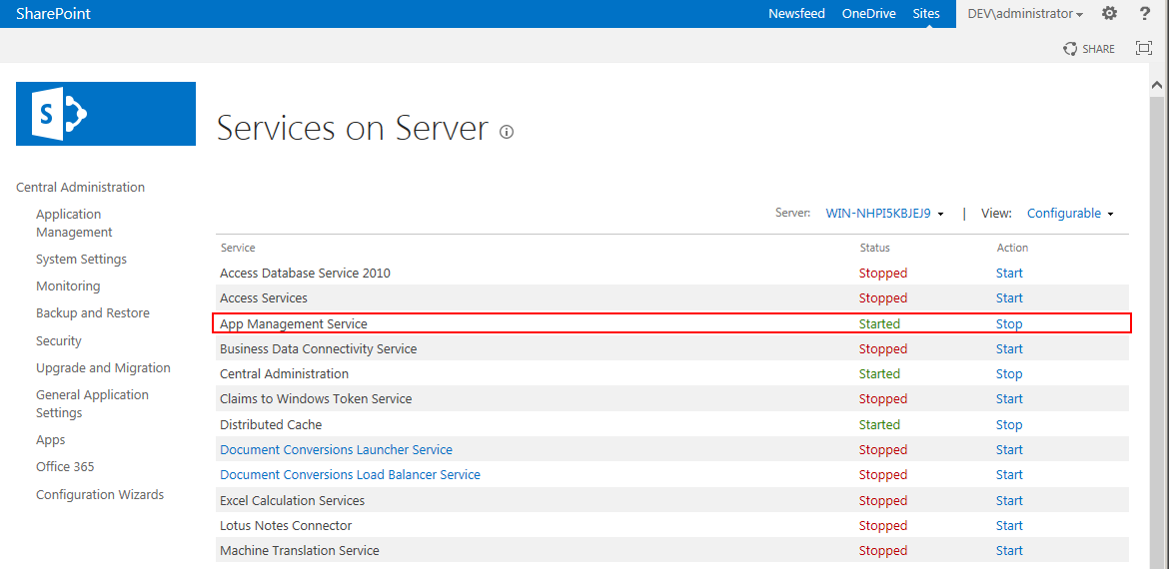Viewport: 1169px width, 569px height.
Task: Open Central Administration in sidebar
Action: click(81, 187)
